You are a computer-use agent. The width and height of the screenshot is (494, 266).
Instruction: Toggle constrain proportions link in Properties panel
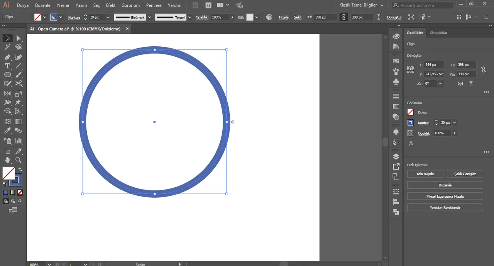483,69
